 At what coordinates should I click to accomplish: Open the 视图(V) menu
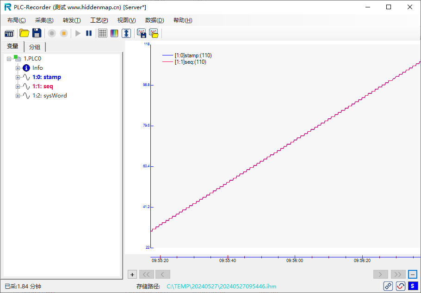tap(126, 20)
